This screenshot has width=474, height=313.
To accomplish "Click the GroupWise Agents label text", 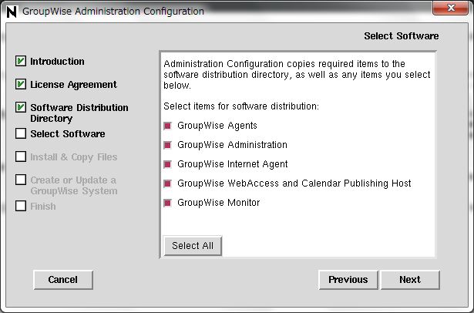I will click(x=217, y=126).
